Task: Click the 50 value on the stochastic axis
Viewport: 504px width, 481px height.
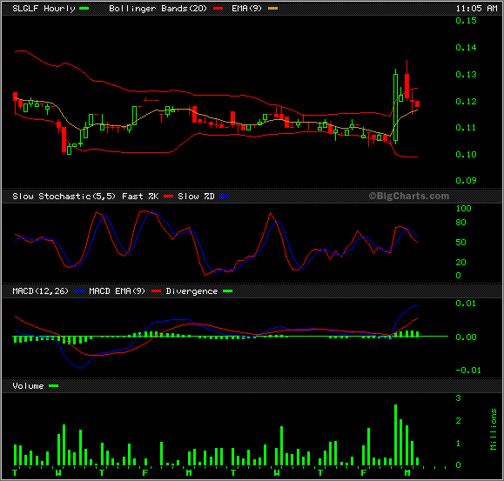Action: pyautogui.click(x=461, y=243)
